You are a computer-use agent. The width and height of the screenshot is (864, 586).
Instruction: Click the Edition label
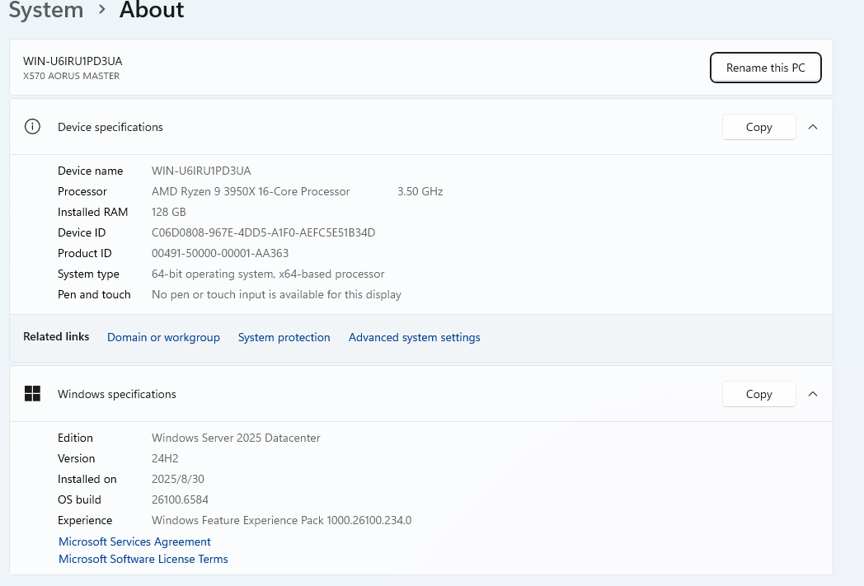pos(76,438)
